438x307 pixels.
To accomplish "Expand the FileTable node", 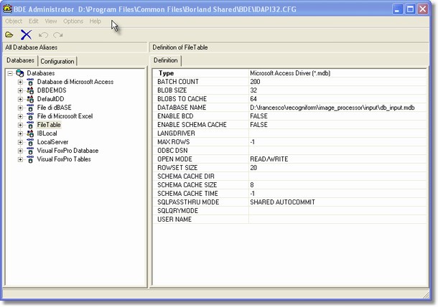I will [20, 125].
